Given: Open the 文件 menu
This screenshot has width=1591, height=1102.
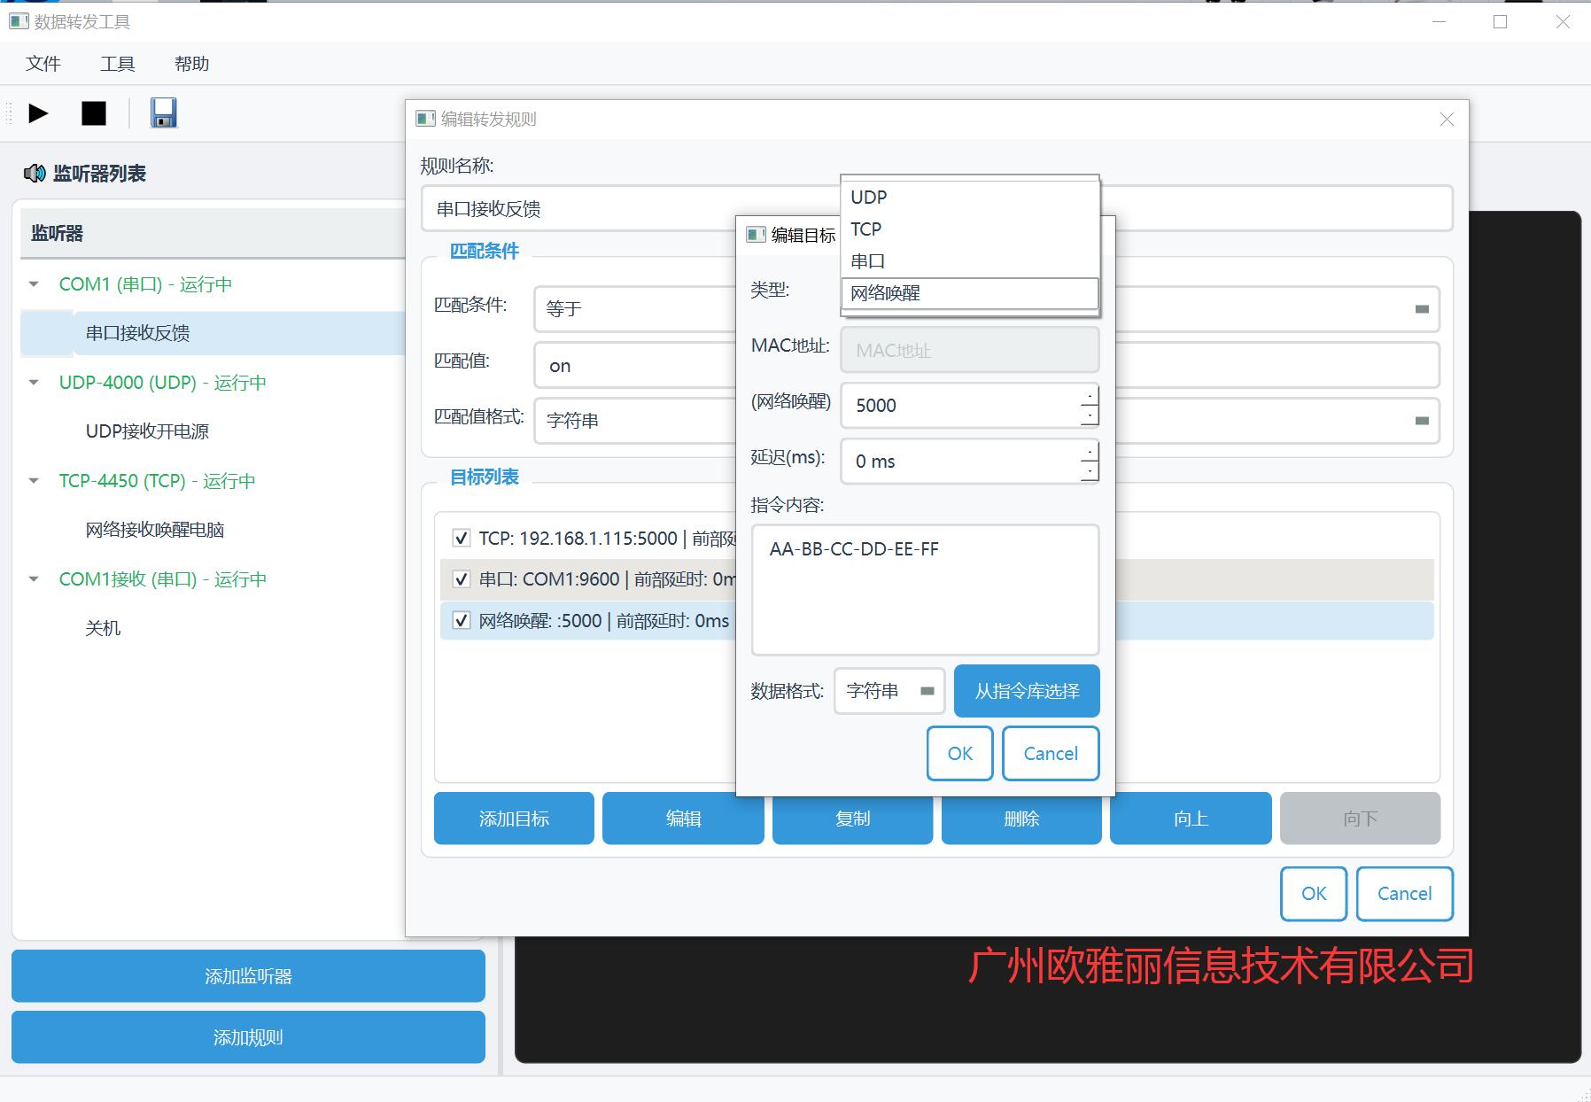Looking at the screenshot, I should click(43, 64).
